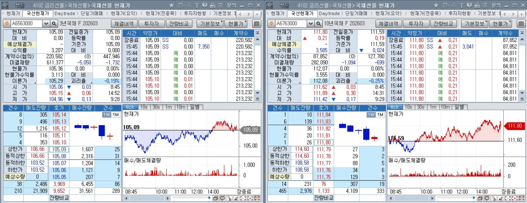
Task: Click the export/send screen icon in right title bar
Action: pos(445,5)
